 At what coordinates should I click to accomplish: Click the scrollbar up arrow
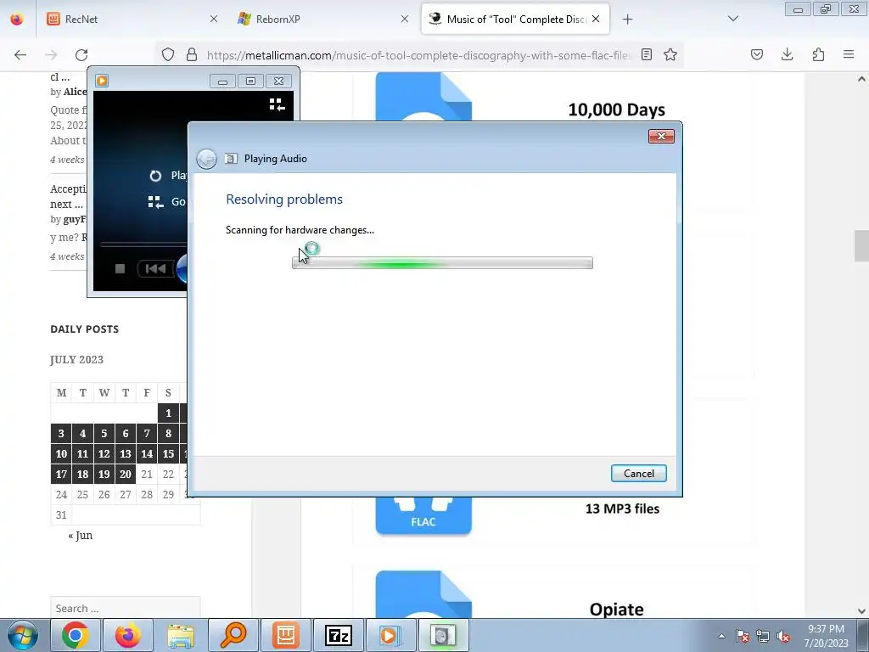(x=861, y=79)
